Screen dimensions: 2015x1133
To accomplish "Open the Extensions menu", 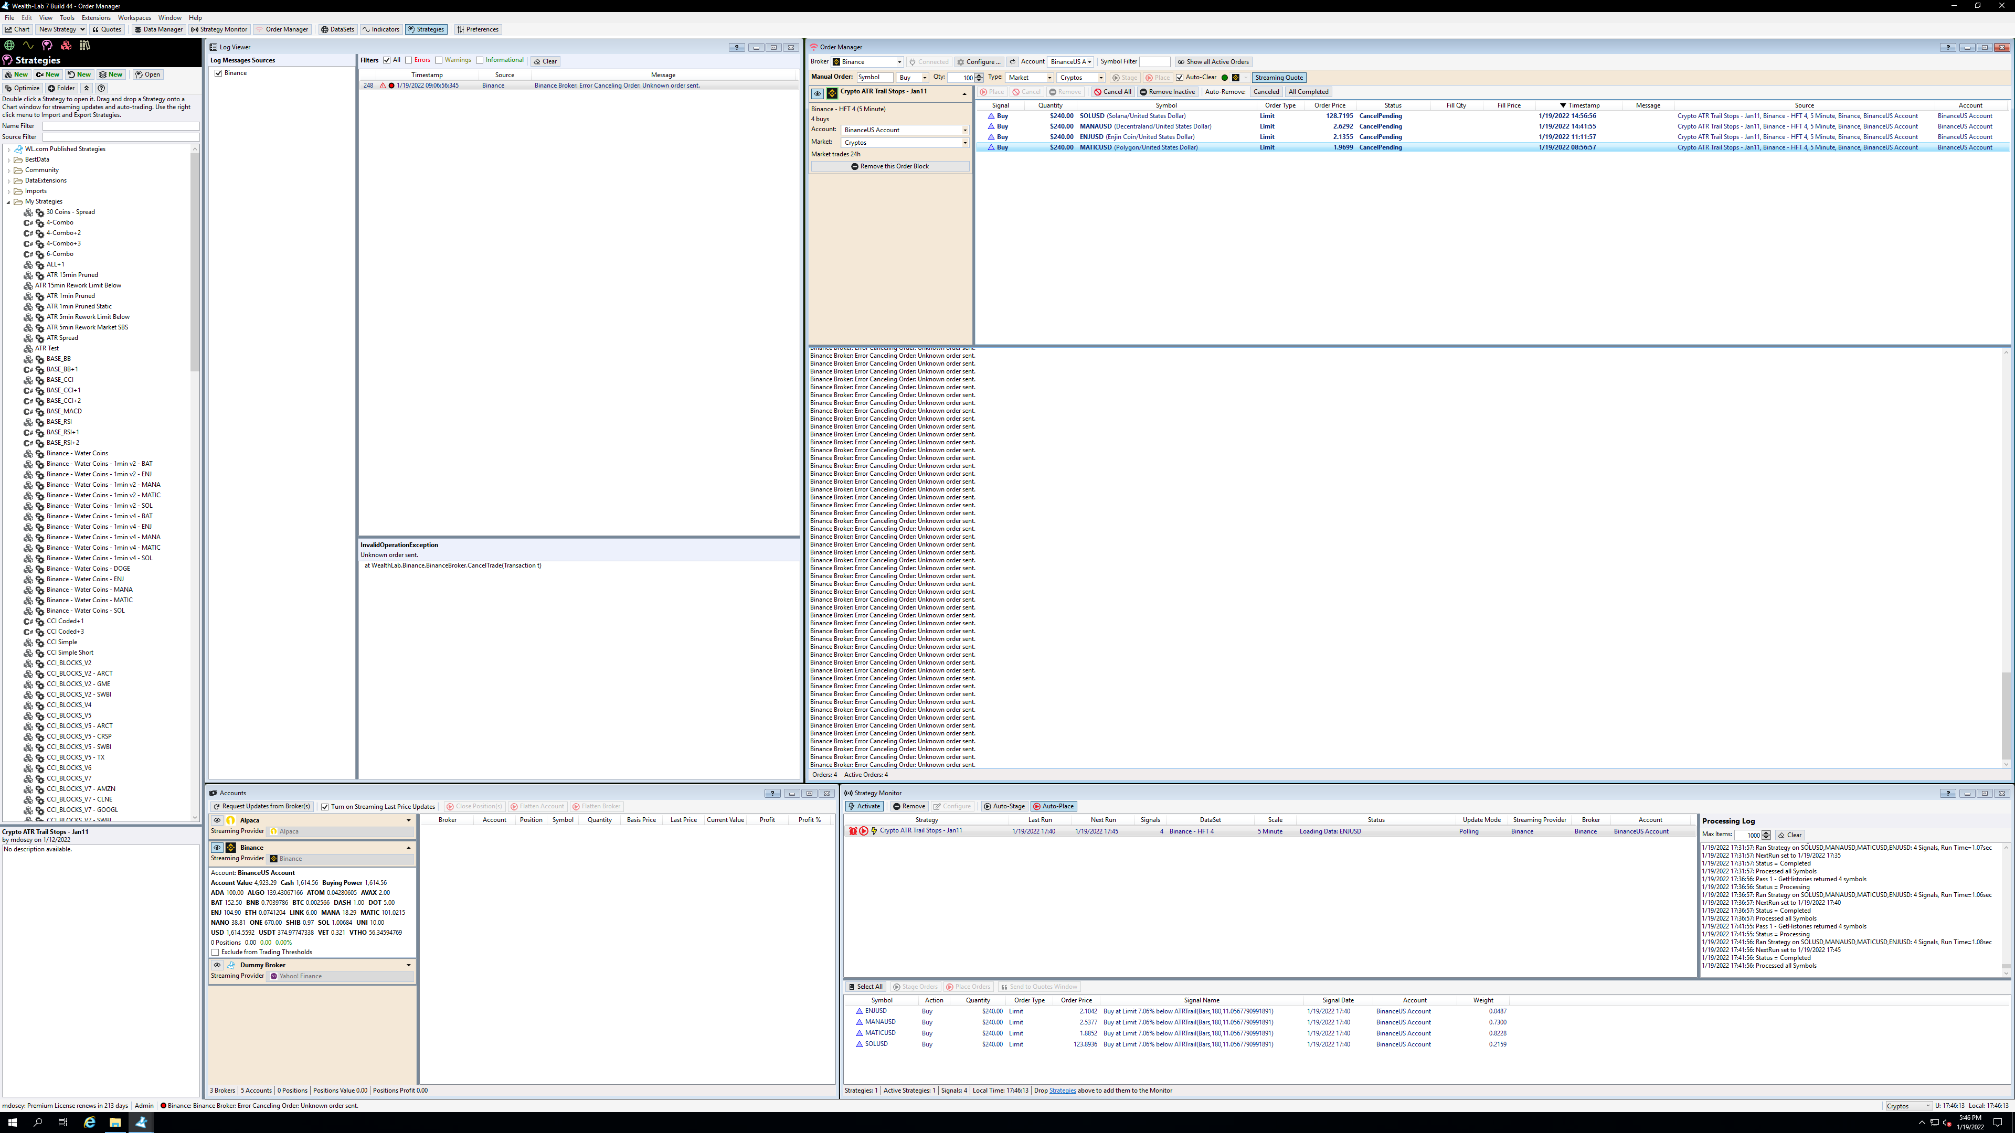I will click(x=96, y=17).
